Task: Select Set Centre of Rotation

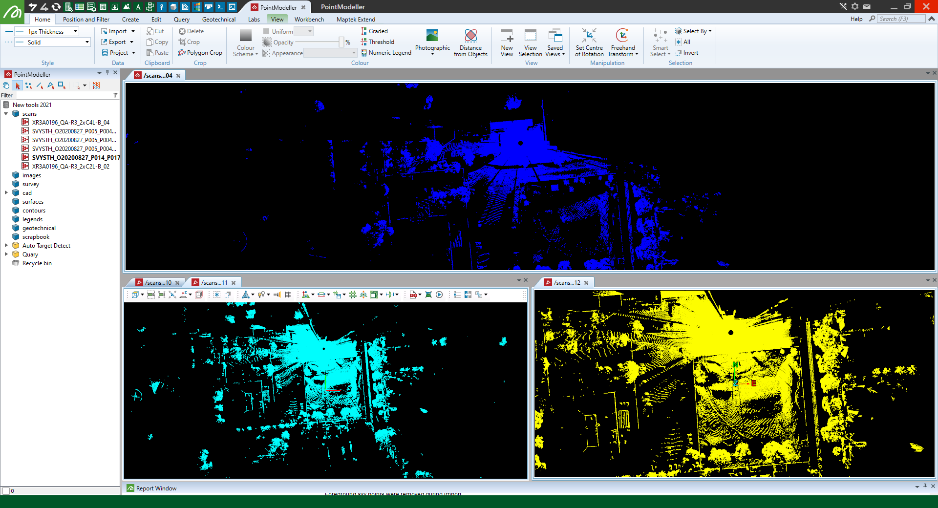Action: pyautogui.click(x=589, y=42)
